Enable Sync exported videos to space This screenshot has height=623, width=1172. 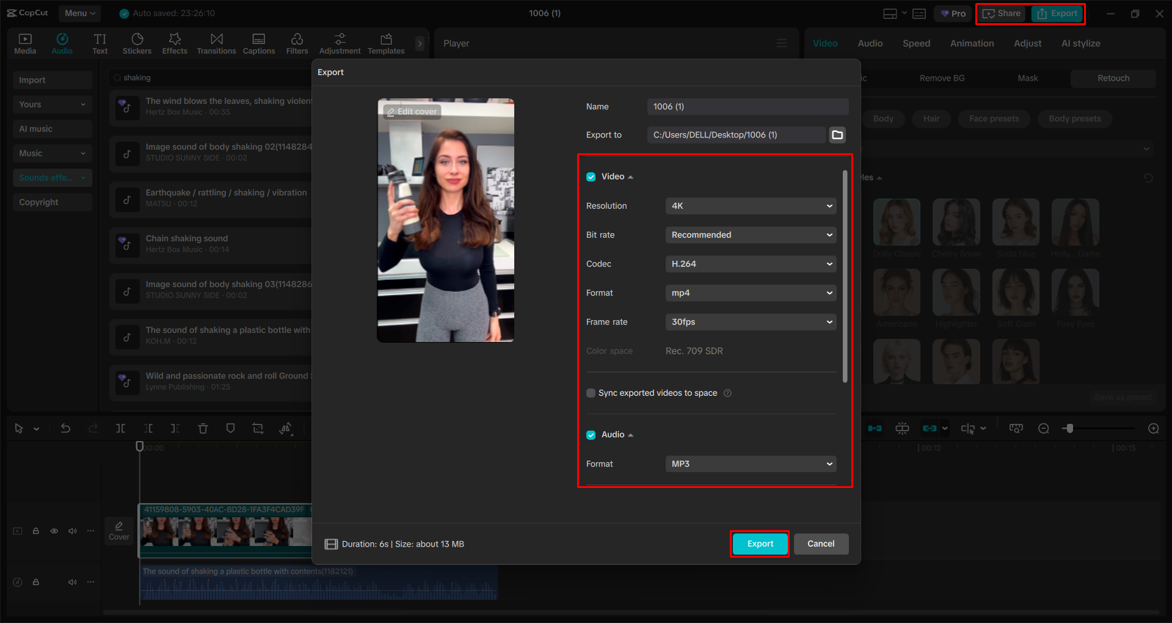(591, 393)
